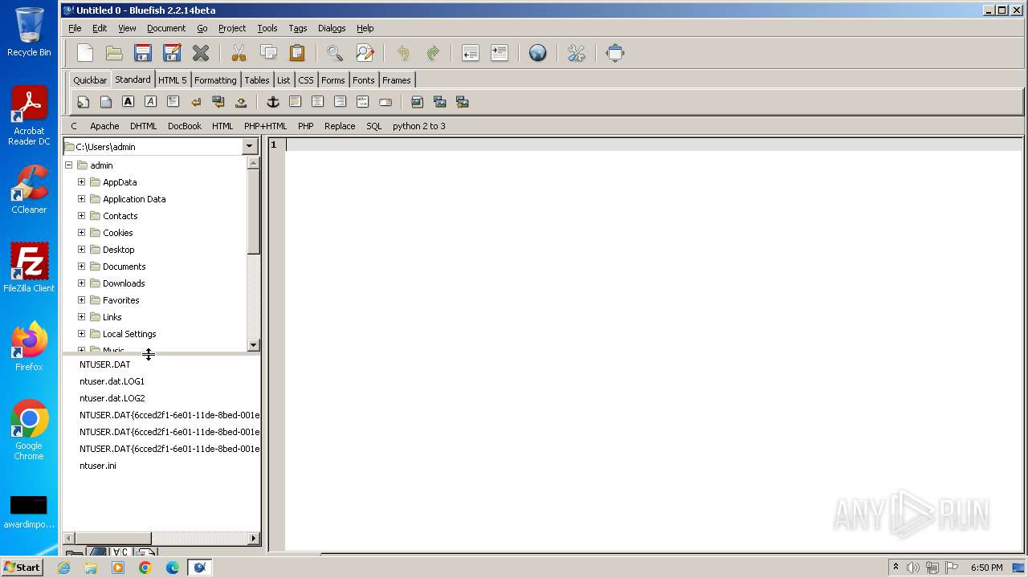Viewport: 1028px width, 578px height.
Task: Undo the last edit
Action: (x=403, y=53)
